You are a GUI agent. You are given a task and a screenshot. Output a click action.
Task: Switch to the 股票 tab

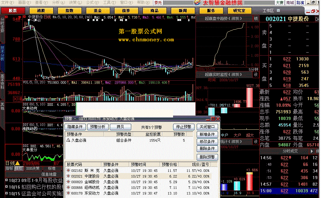tap(13, 11)
